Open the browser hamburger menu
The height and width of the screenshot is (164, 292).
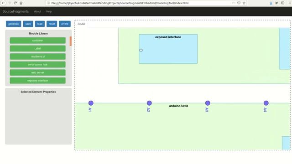pyautogui.click(x=290, y=3)
